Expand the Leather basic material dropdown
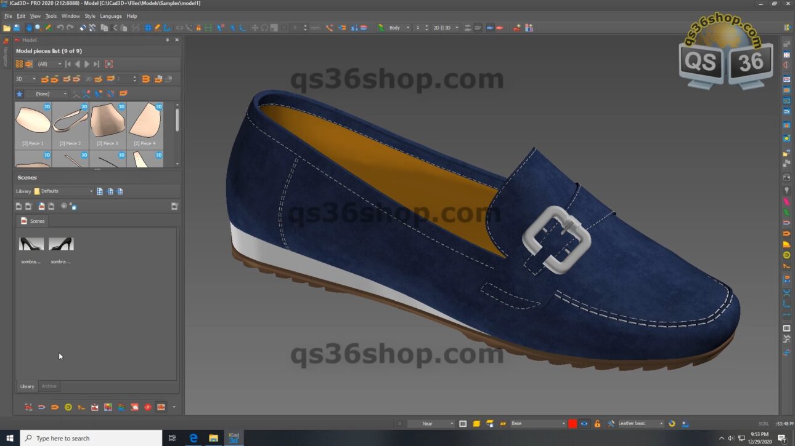Viewport: 795px width, 446px height. click(662, 423)
